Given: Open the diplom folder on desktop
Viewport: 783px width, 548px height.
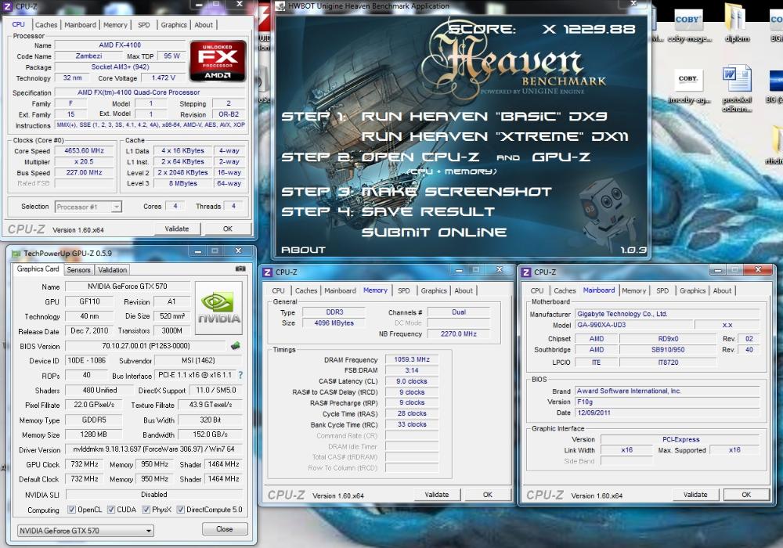Looking at the screenshot, I should tap(737, 24).
